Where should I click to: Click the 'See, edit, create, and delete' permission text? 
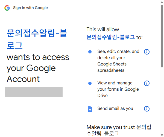coord(118,61)
